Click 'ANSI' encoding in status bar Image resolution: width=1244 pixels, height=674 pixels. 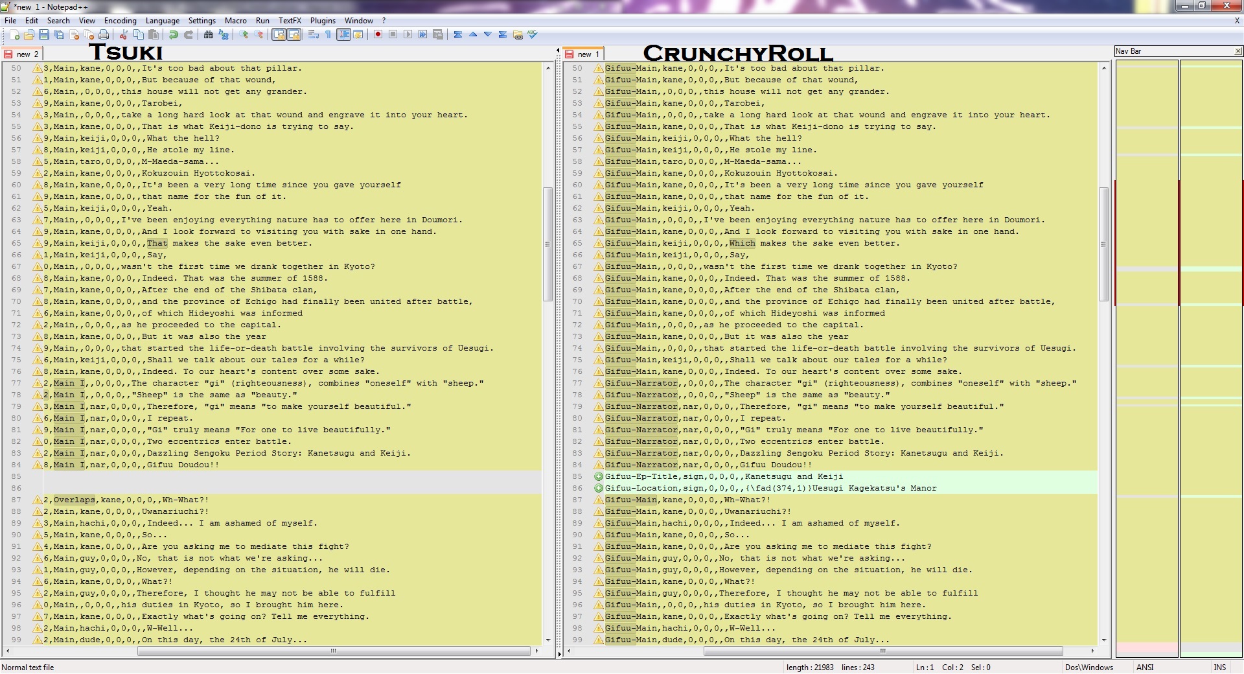click(1145, 668)
